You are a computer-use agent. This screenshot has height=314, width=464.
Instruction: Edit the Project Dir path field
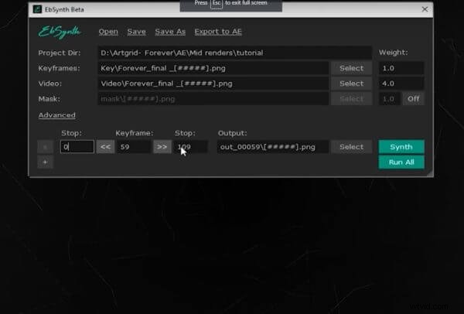tap(234, 53)
